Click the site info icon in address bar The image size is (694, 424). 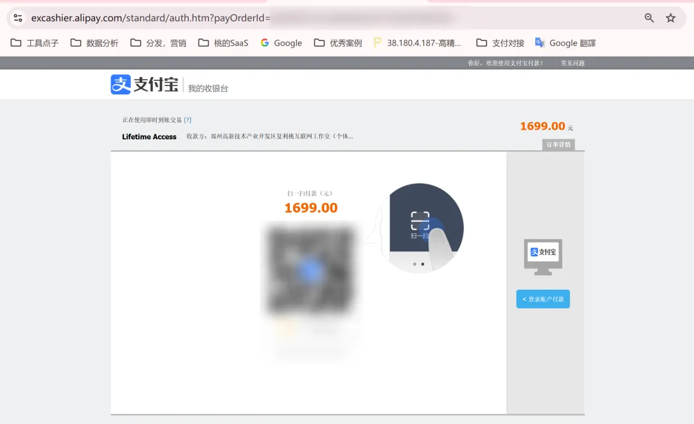[x=18, y=18]
